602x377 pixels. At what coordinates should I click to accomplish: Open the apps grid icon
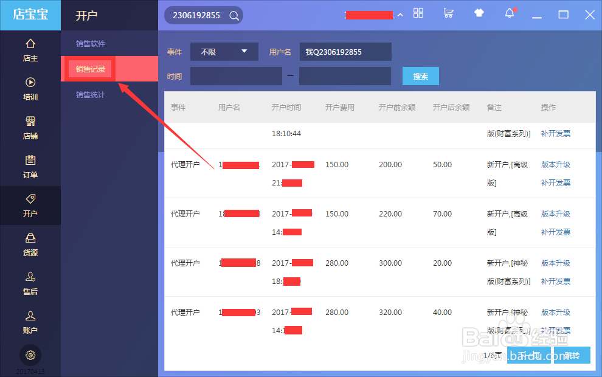(x=418, y=13)
